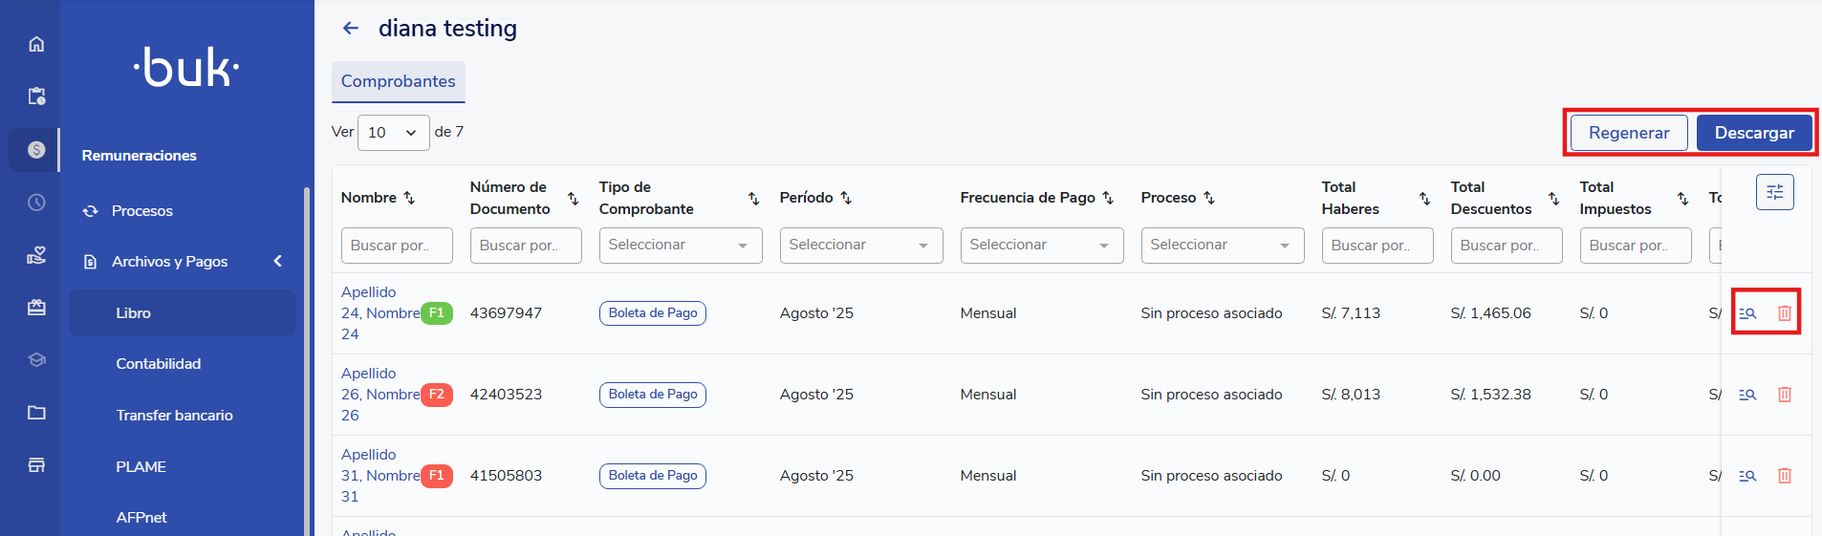Screen dimensions: 1822x536
Task: Click the back arrow next to diana testing
Action: click(x=351, y=29)
